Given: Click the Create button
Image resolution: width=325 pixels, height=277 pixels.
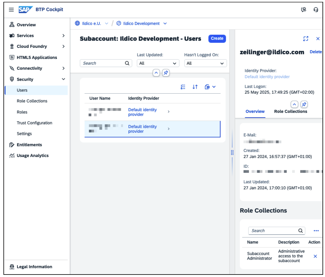Looking at the screenshot, I should click(218, 39).
